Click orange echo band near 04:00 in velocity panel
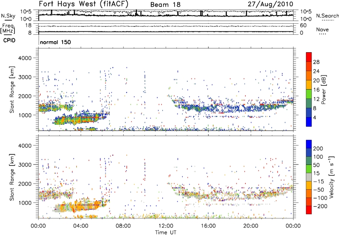Viewport: 339px width, 235px height. point(80,206)
